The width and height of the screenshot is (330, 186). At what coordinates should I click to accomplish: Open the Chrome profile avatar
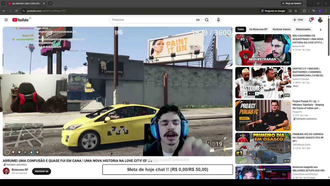click(320, 11)
